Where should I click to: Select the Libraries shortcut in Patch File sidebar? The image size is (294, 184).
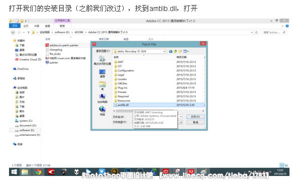click(x=102, y=86)
